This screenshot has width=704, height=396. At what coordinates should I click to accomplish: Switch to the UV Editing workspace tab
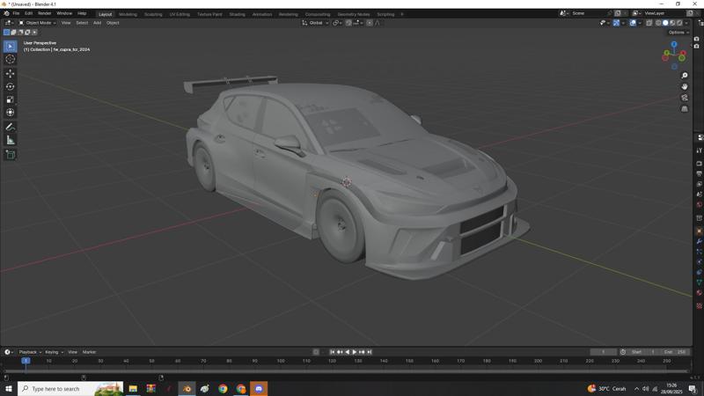(180, 14)
